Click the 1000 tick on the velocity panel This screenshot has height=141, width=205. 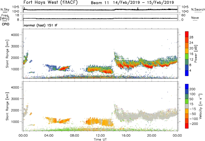tap(15, 122)
